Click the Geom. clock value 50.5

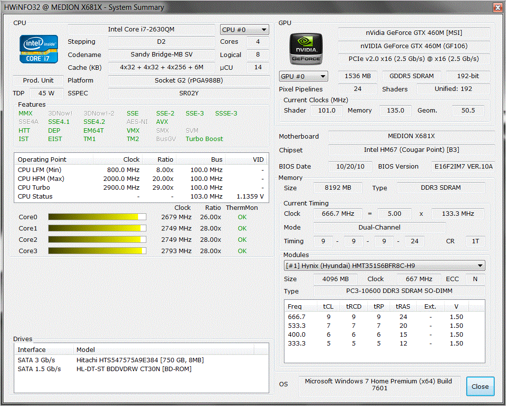click(x=468, y=111)
